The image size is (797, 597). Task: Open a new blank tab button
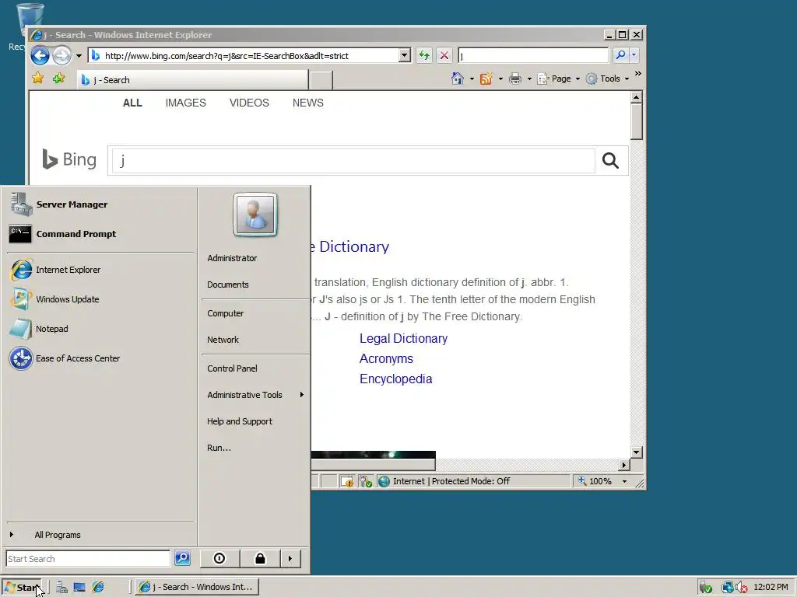[x=321, y=80]
